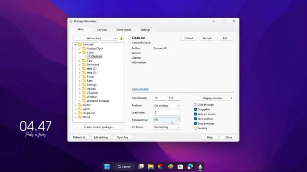The image size is (307, 172).
Task: Click the taskbar Search box
Action: [x=124, y=167]
